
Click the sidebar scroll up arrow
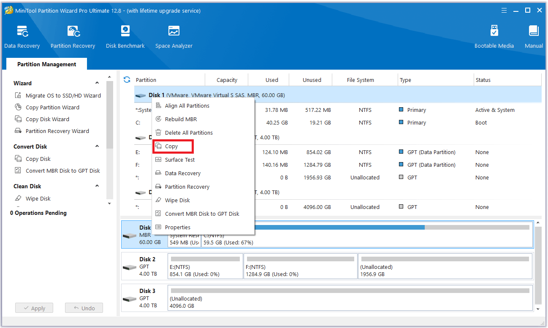pyautogui.click(x=110, y=77)
